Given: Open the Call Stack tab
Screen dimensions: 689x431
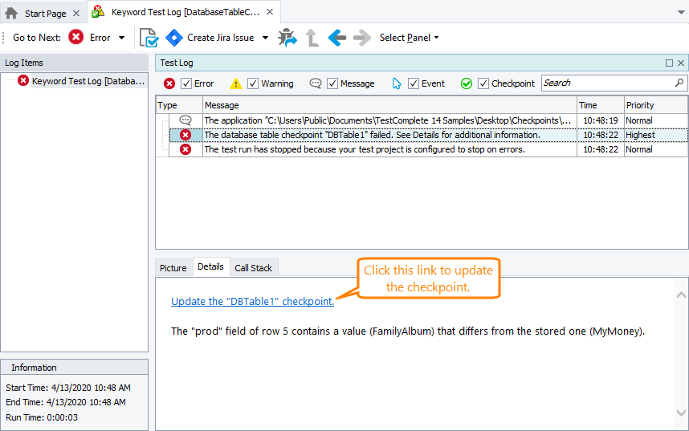Looking at the screenshot, I should [253, 268].
